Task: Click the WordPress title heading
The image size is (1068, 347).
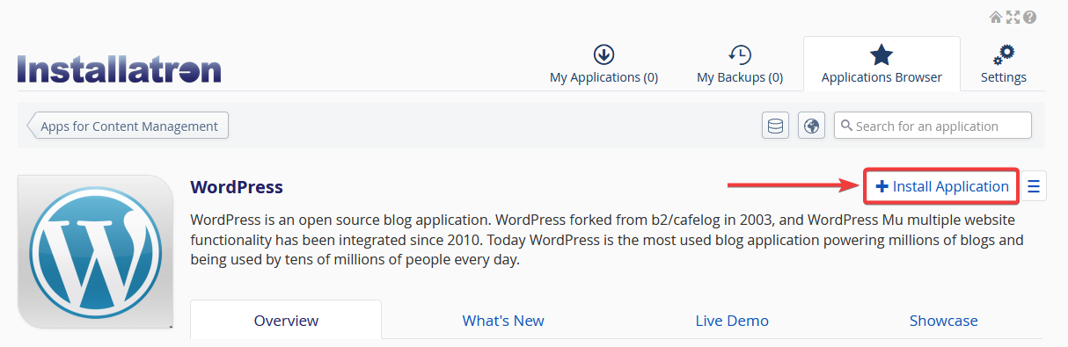Action: pyautogui.click(x=237, y=187)
